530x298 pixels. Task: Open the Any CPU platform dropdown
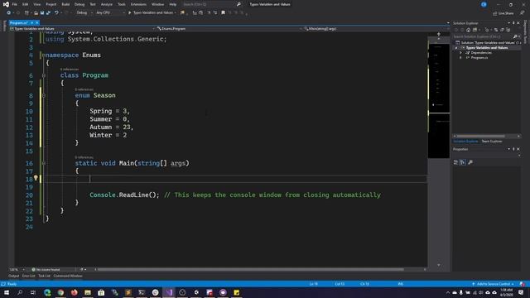click(x=110, y=13)
